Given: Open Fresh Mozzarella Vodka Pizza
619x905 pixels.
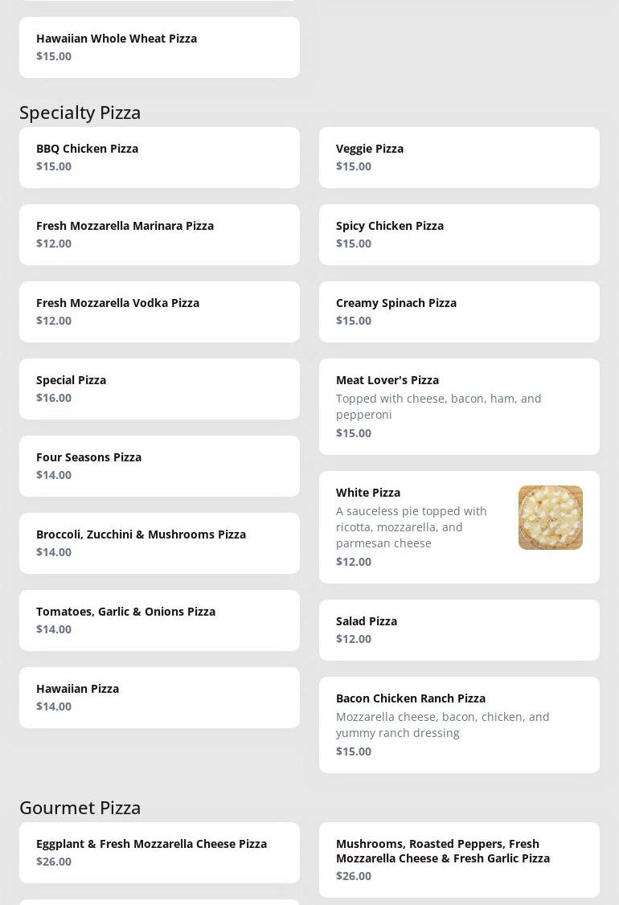Looking at the screenshot, I should coord(159,312).
